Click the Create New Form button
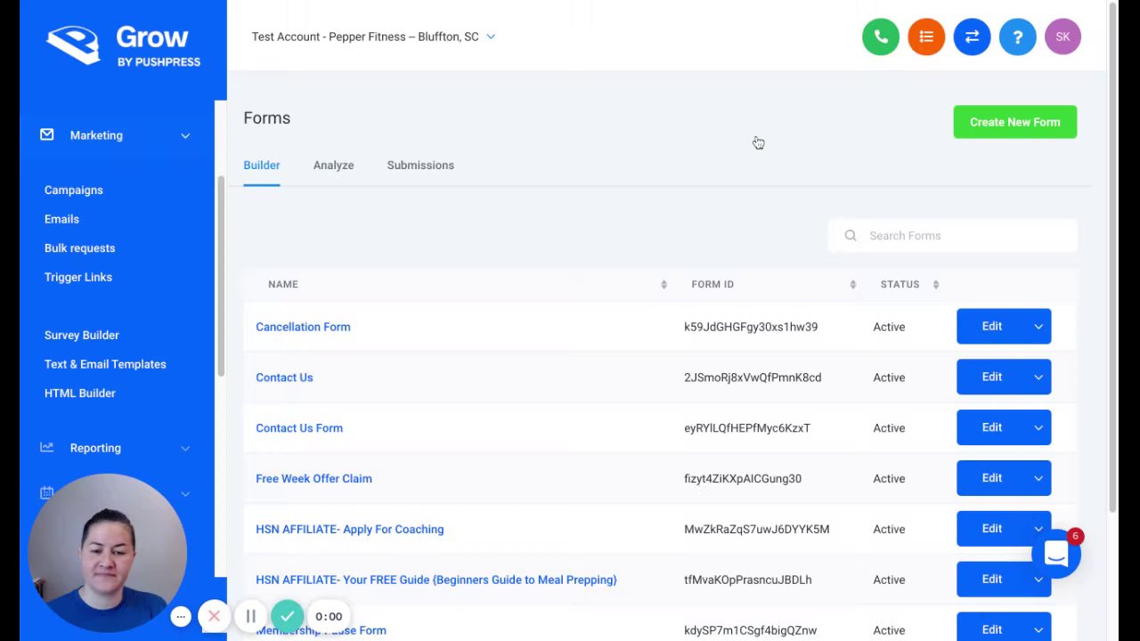The image size is (1140, 641). click(x=1014, y=122)
